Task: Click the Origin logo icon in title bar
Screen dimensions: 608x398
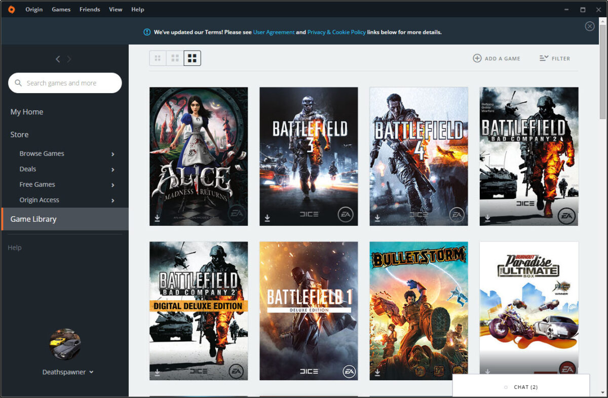Action: pos(11,9)
